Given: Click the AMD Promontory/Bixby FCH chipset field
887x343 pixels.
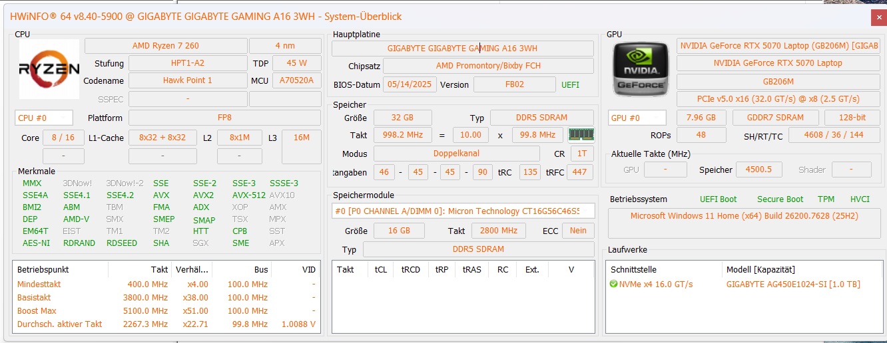Looking at the screenshot, I should pyautogui.click(x=488, y=66).
